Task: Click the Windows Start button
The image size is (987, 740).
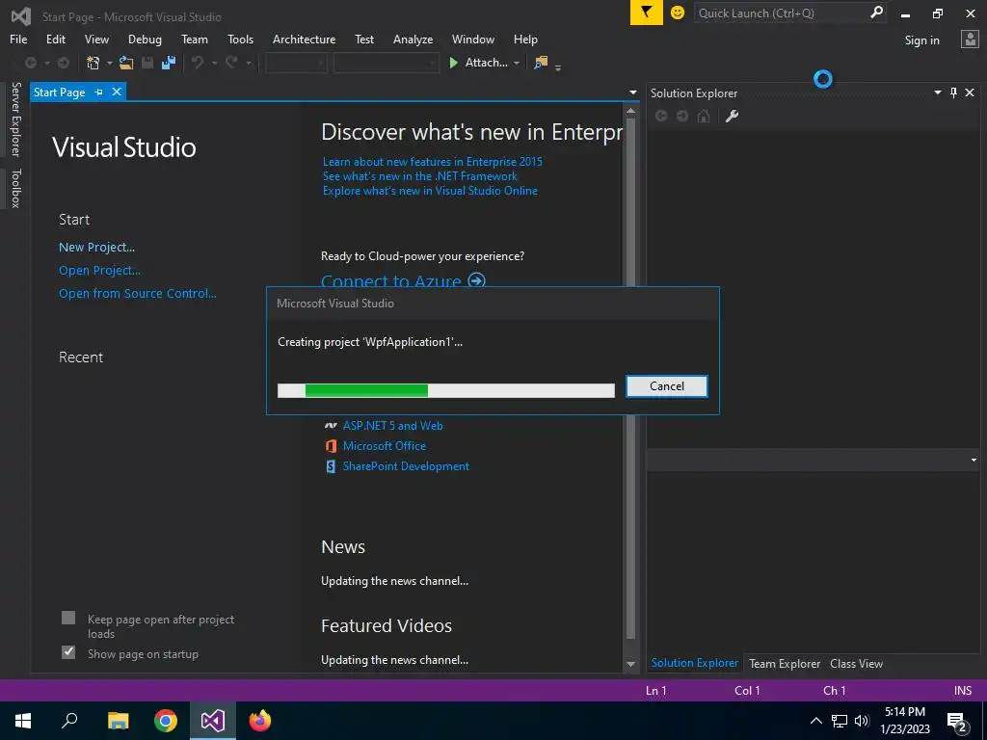Action: click(23, 721)
